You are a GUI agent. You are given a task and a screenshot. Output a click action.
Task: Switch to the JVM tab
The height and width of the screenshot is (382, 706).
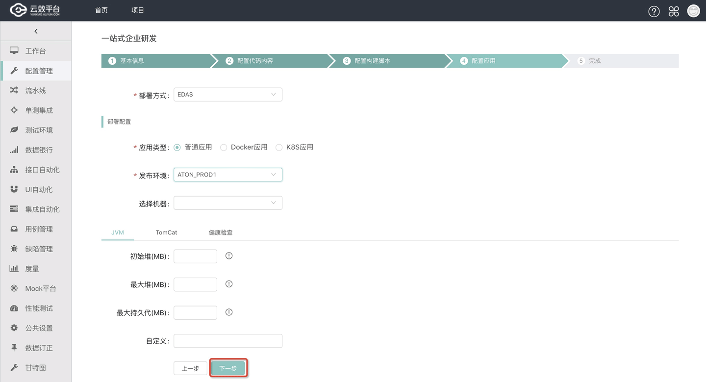point(118,232)
